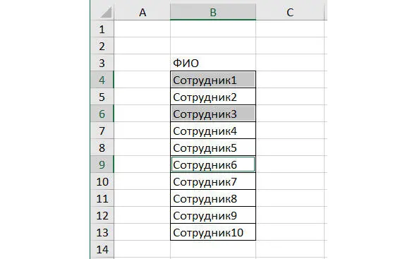Image resolution: width=417 pixels, height=259 pixels.
Task: Select row 9 header
Action: [x=102, y=164]
